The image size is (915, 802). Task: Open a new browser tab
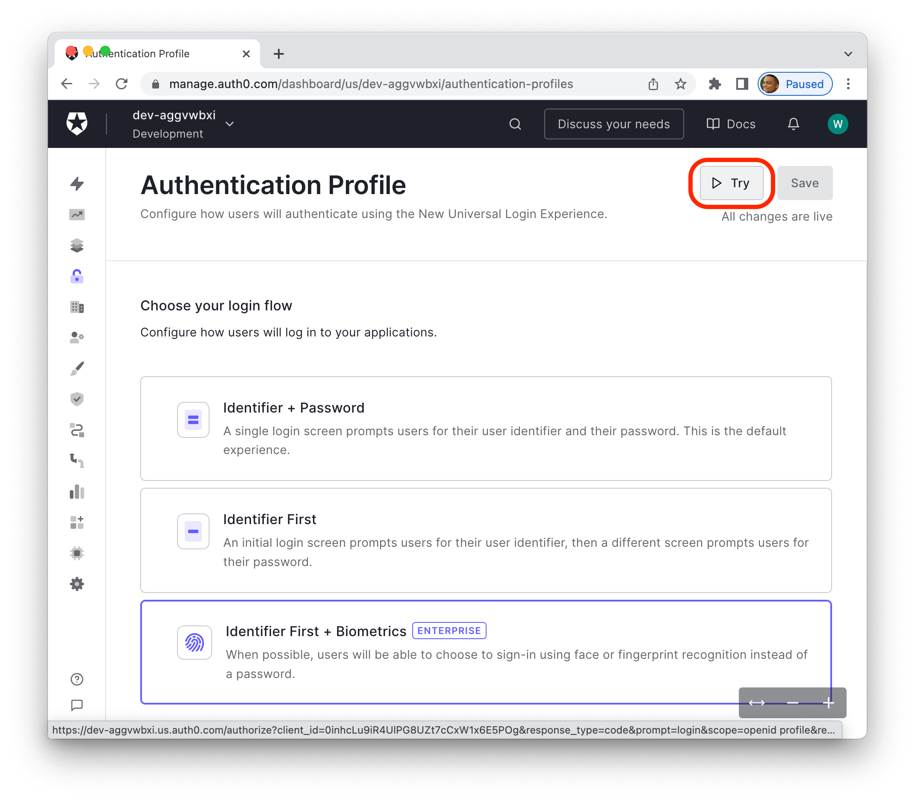coord(278,54)
